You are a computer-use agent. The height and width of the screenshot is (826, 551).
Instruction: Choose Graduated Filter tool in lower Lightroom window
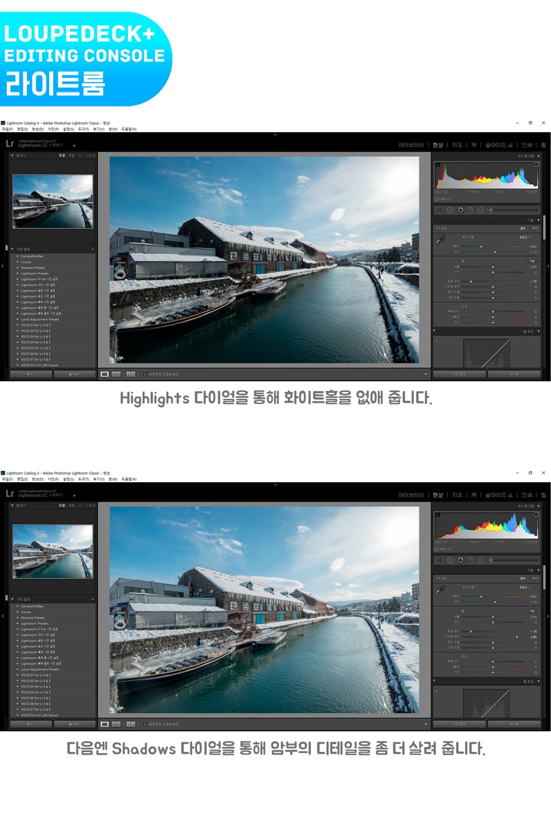470,560
